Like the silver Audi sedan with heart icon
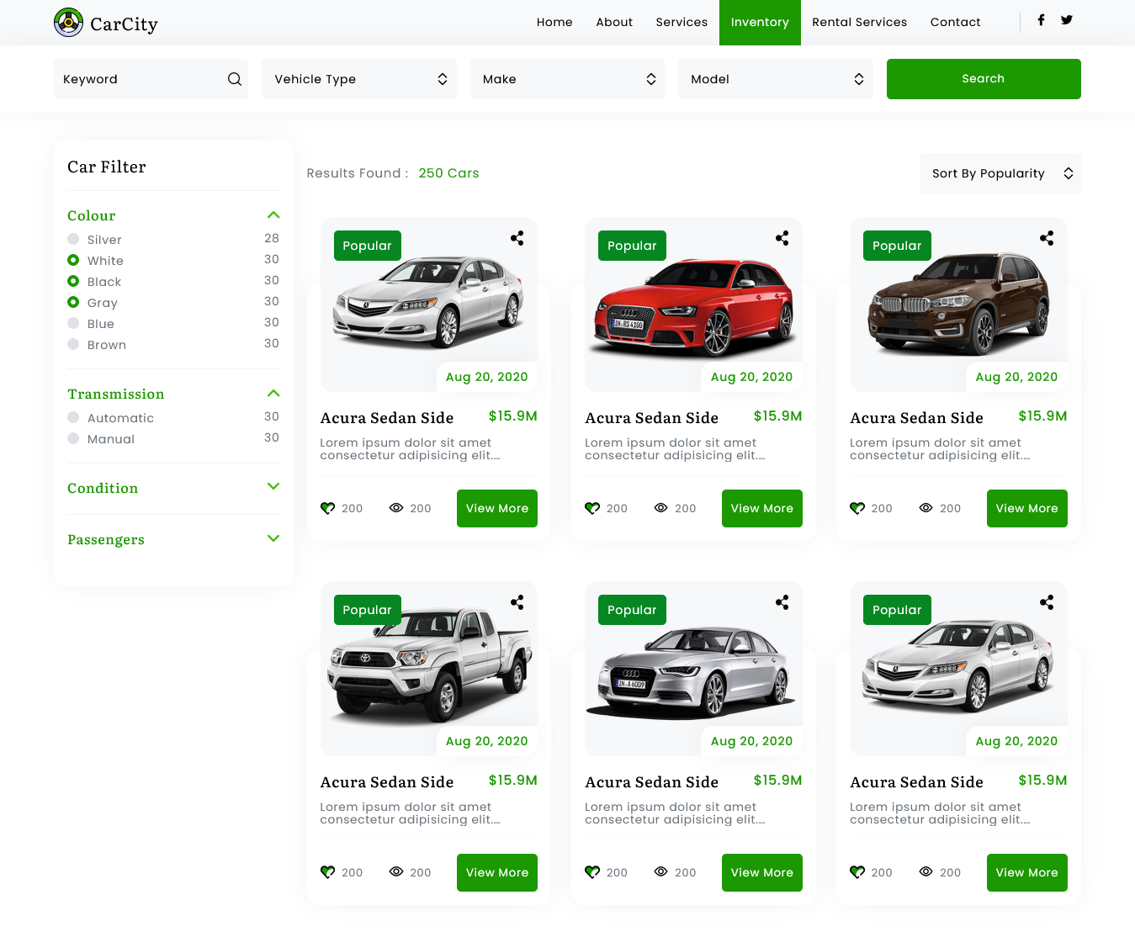 tap(592, 872)
